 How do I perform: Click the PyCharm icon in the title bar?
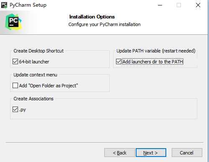point(4,5)
